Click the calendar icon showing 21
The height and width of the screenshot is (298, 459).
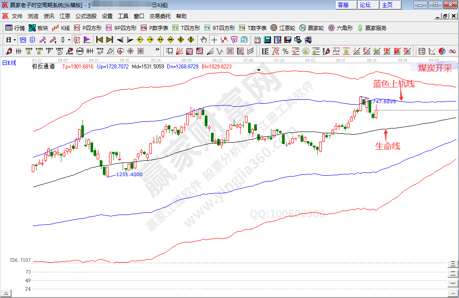coord(257,40)
